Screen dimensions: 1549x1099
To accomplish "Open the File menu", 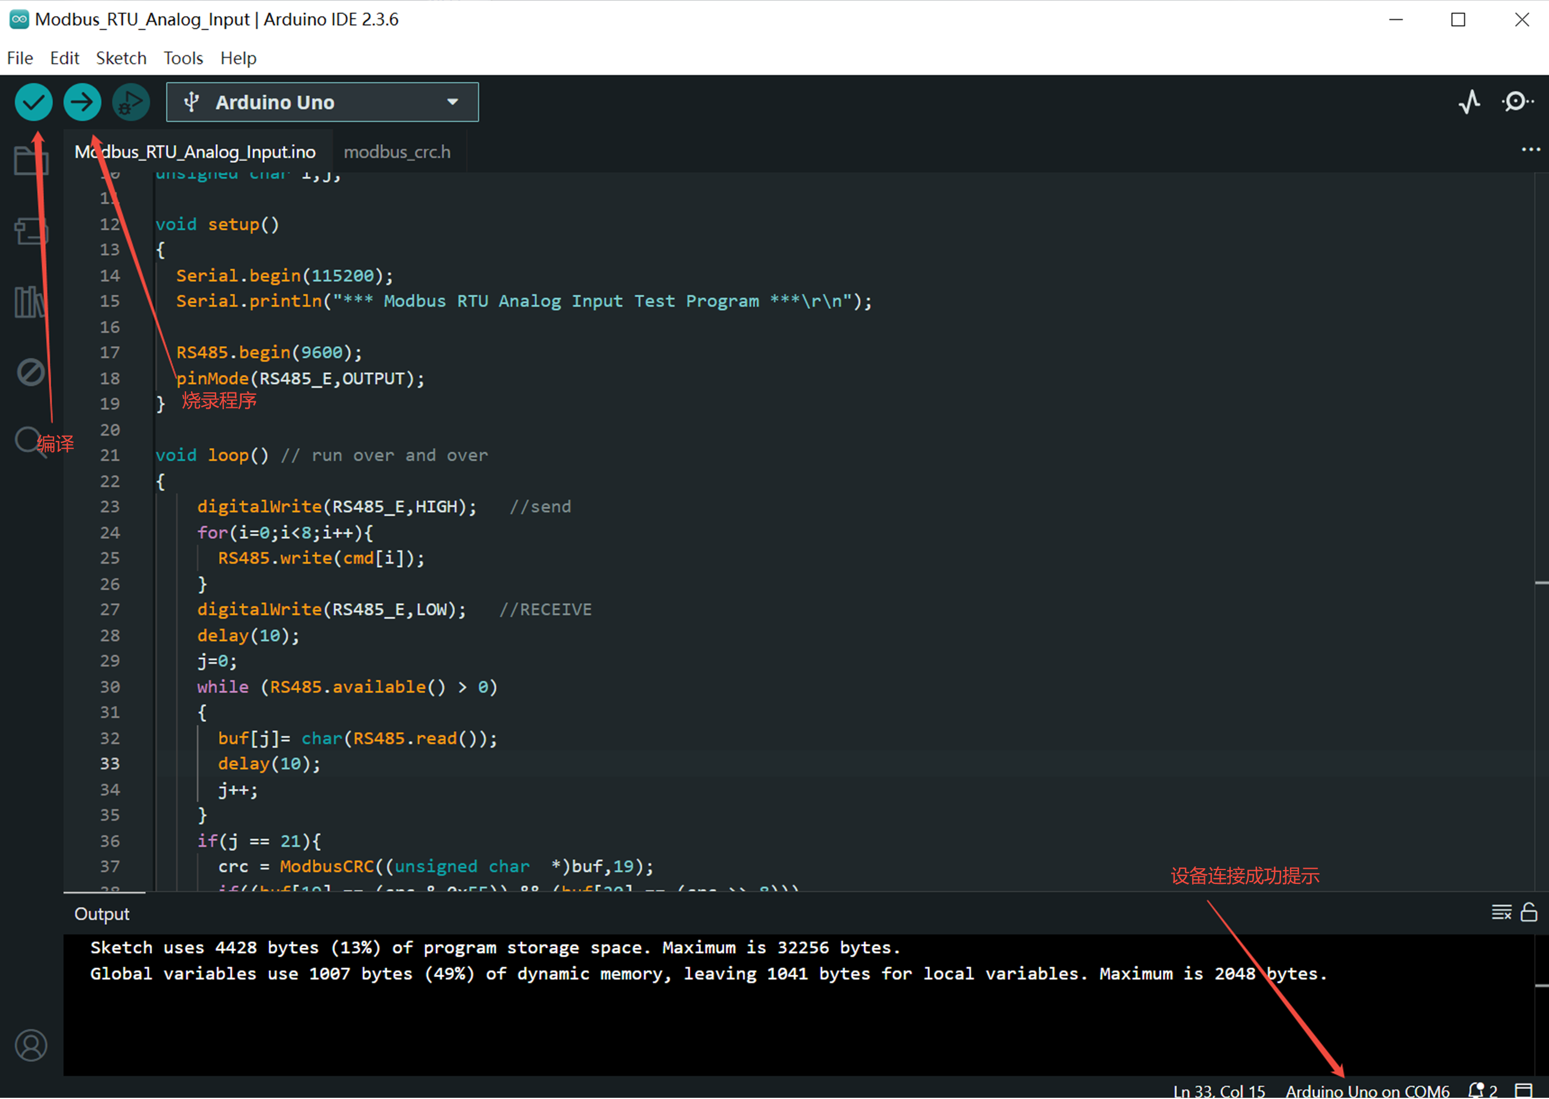I will [20, 58].
